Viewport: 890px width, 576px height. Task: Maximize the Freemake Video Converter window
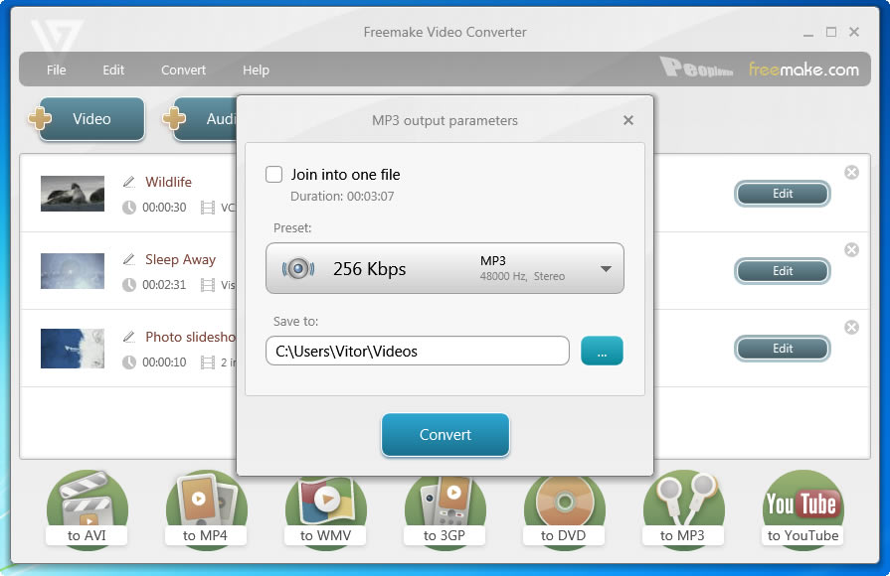tap(831, 33)
